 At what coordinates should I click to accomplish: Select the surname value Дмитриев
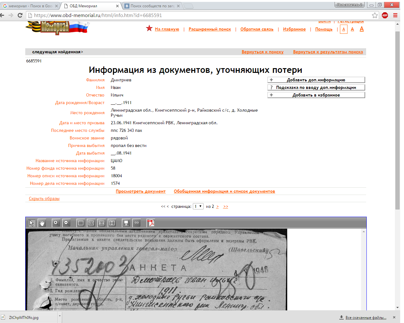pyautogui.click(x=121, y=80)
